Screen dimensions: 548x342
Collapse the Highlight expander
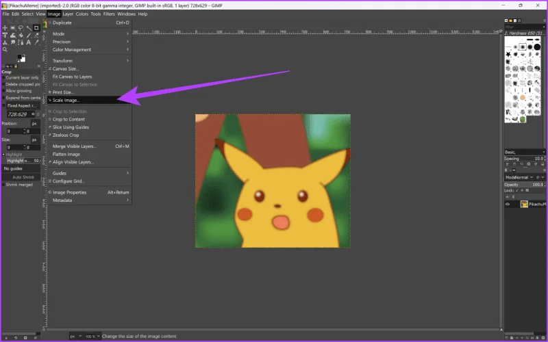3,155
